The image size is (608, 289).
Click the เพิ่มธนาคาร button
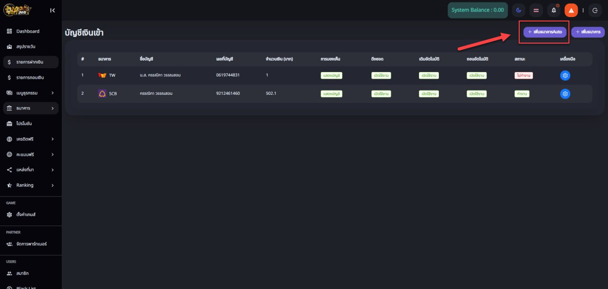pos(588,32)
